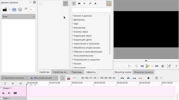Viewport: 179px width, 100px height.
Task: Click the properties panel layout button
Action: point(65,4)
